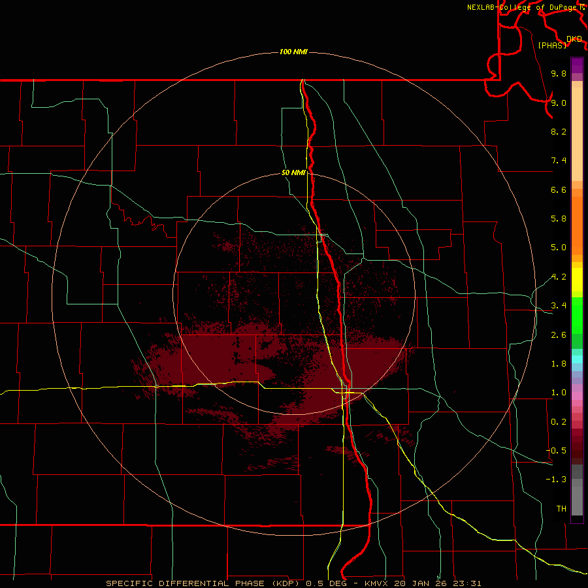
Task: Click the 9.0 value on color scale
Action: pos(559,103)
